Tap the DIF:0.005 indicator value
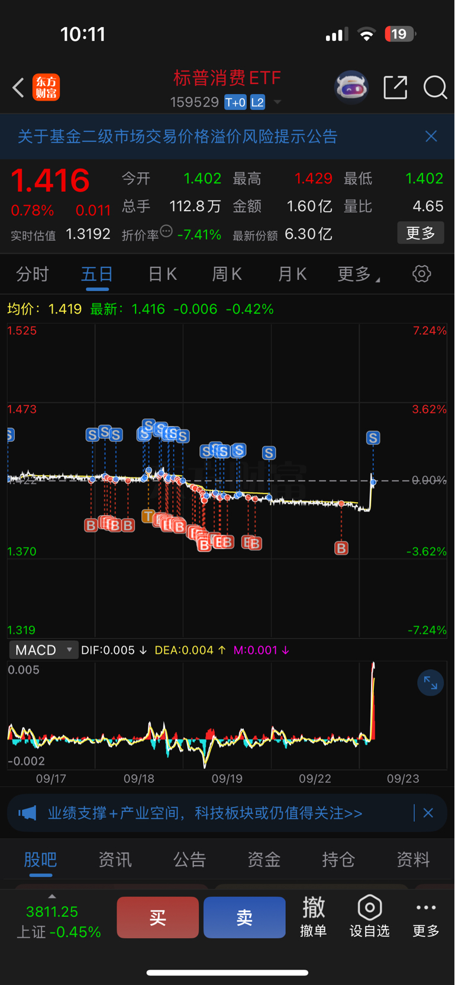The width and height of the screenshot is (455, 985). [114, 650]
